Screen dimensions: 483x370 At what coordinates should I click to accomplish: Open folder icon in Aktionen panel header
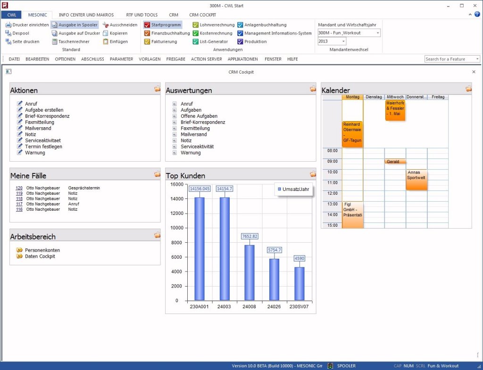coord(157,89)
